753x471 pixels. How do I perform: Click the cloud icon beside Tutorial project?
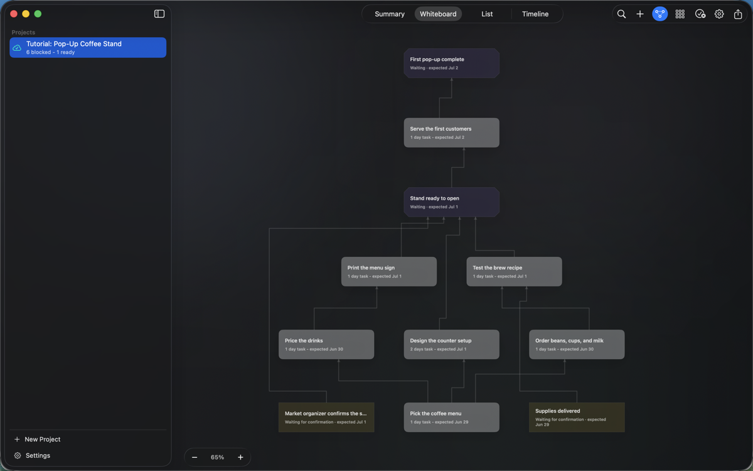(17, 48)
